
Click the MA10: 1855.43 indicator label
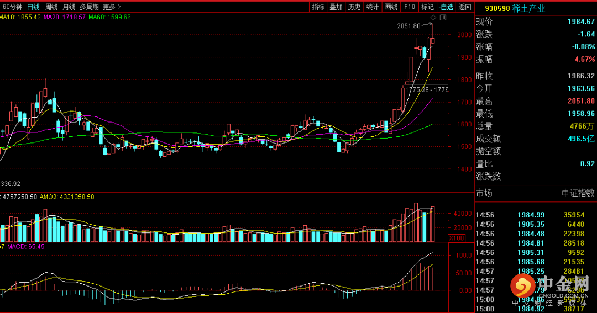pos(20,17)
